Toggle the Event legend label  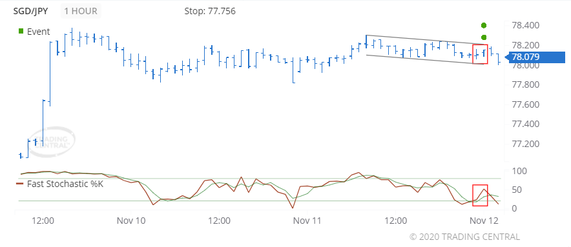(39, 32)
